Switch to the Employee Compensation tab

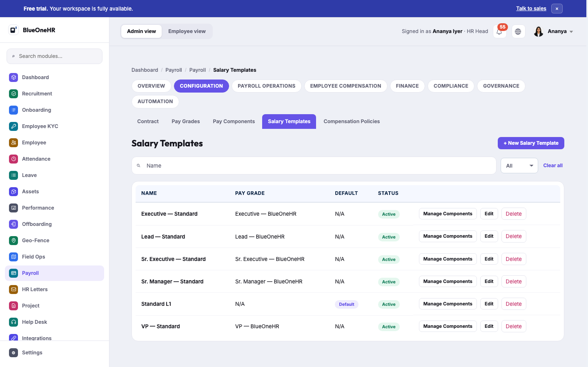[345, 86]
